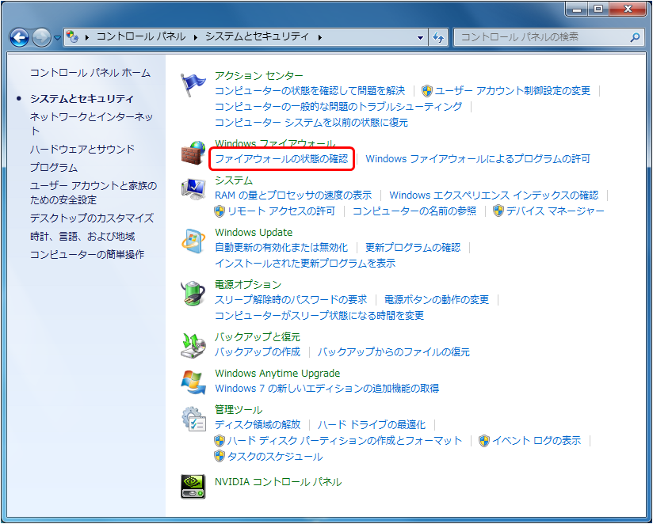The image size is (653, 524).
Task: Select 時計、言語、および地域 in sidebar
Action: point(82,236)
